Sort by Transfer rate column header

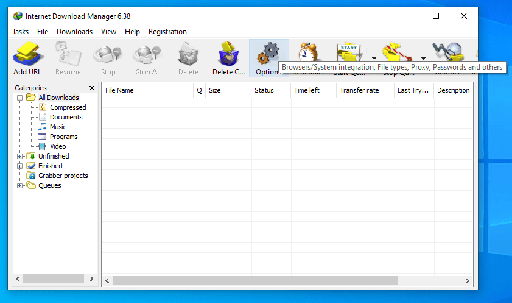tap(365, 90)
